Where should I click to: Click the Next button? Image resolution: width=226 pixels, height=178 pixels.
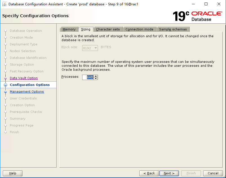coord(169,173)
